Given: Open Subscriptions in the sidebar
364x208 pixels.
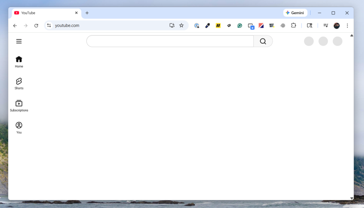Looking at the screenshot, I should [19, 105].
